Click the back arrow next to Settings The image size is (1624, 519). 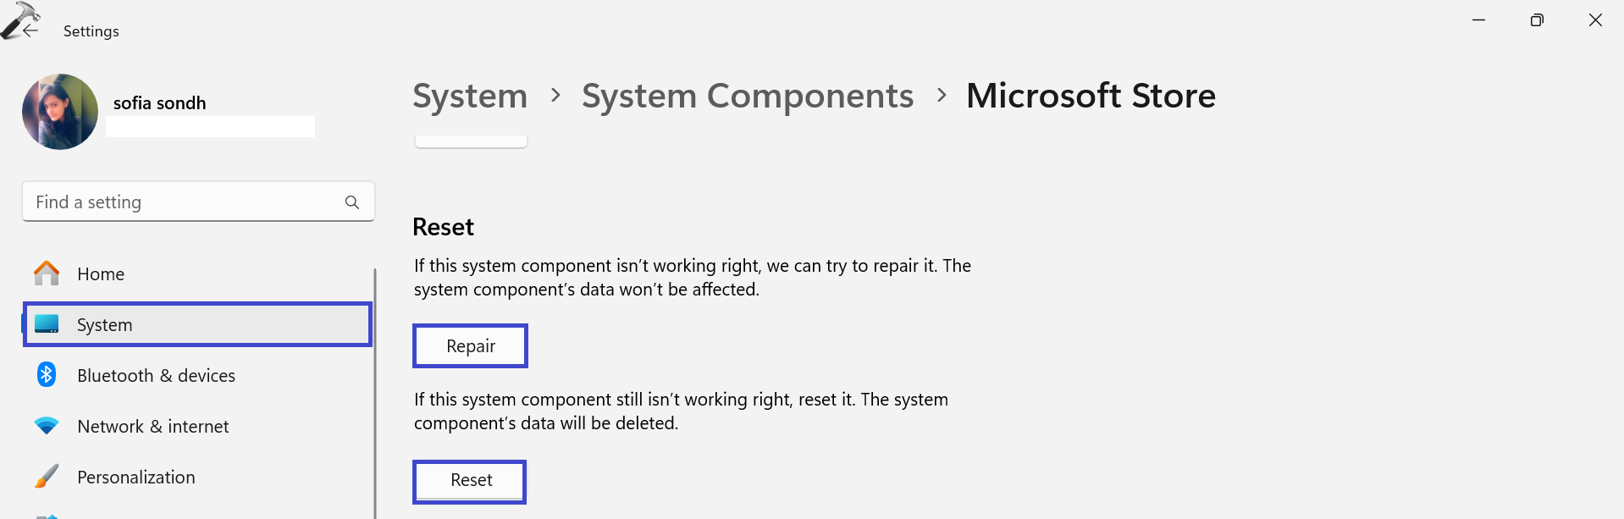30,30
